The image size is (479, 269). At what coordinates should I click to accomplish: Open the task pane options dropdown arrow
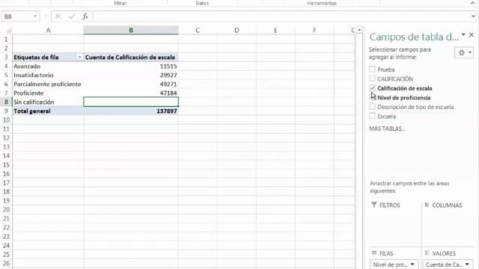point(463,35)
